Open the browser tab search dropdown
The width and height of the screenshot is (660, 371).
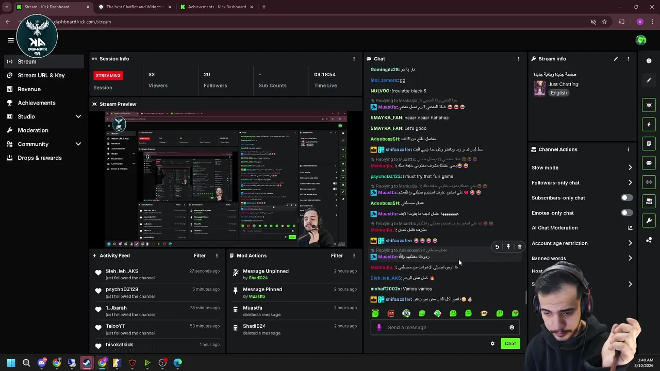pyautogui.click(x=7, y=7)
